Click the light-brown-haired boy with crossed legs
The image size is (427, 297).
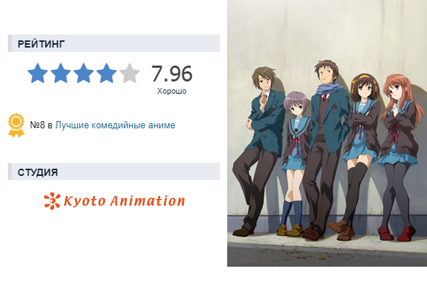(x=259, y=150)
